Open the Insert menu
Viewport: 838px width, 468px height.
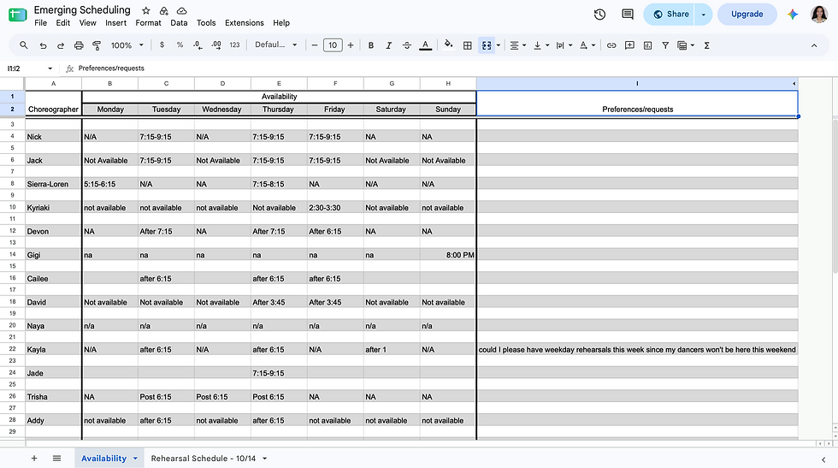point(116,23)
